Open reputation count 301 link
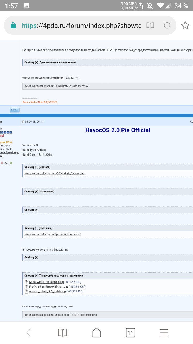This screenshot has width=193, height=344. (6, 163)
